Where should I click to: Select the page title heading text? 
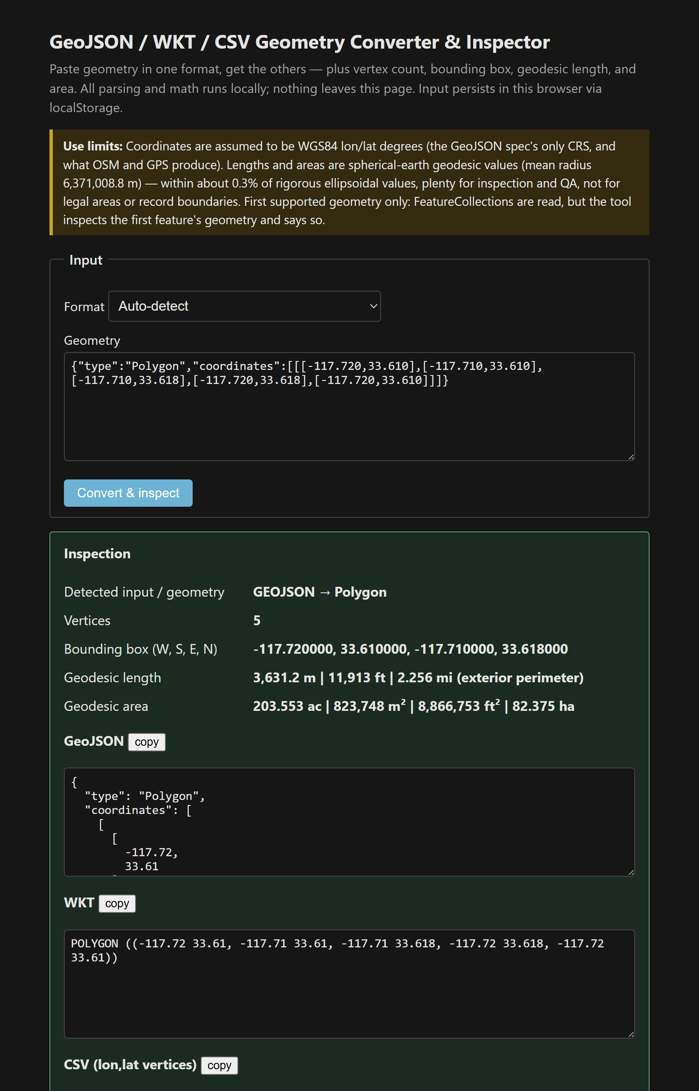coord(300,42)
